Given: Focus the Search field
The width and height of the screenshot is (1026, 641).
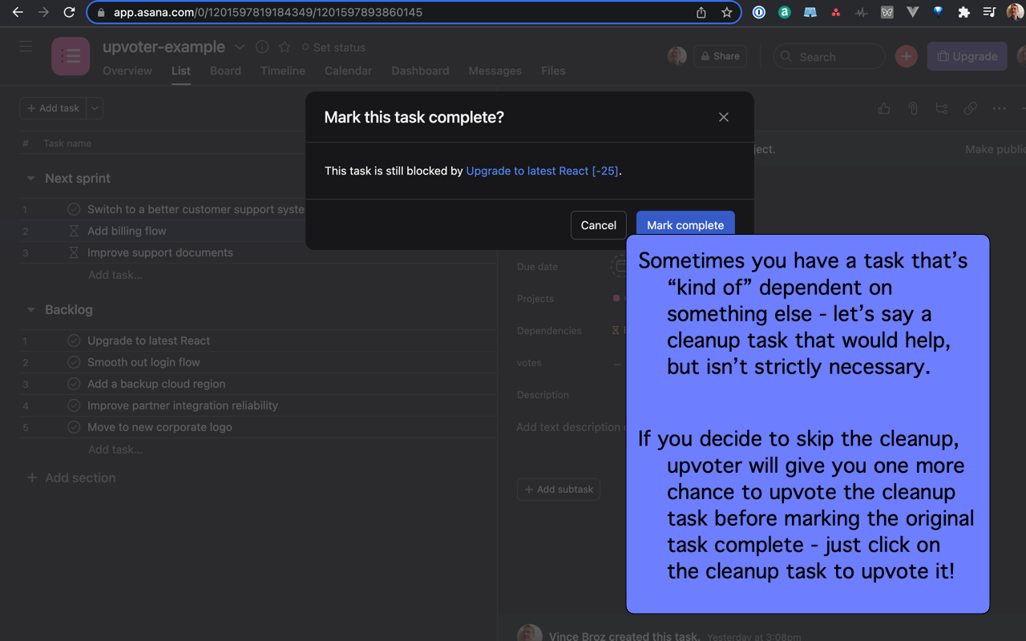Looking at the screenshot, I should click(830, 56).
